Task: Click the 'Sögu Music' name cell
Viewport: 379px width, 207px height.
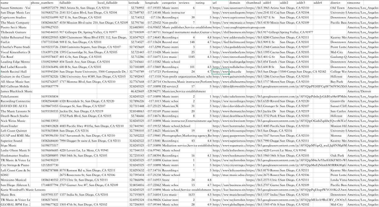Action: click(x=15, y=146)
